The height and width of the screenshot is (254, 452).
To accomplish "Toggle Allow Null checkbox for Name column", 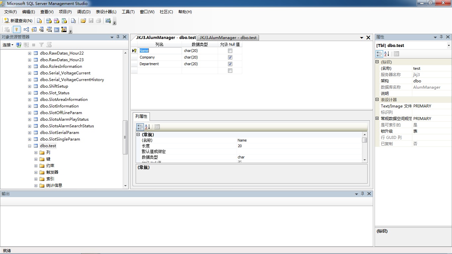I will point(230,51).
